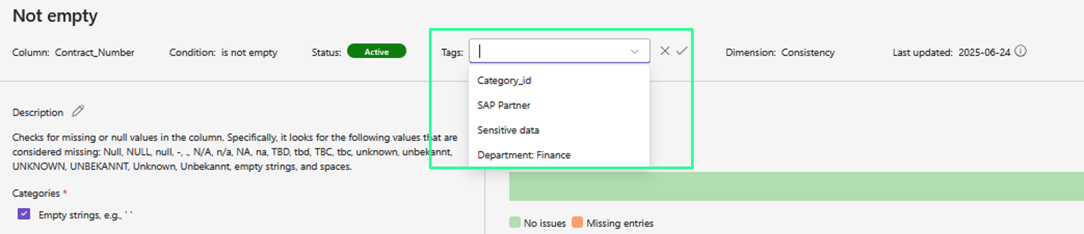Screen dimensions: 1084x234
Task: Show info for Last updated date
Action: 1021,51
